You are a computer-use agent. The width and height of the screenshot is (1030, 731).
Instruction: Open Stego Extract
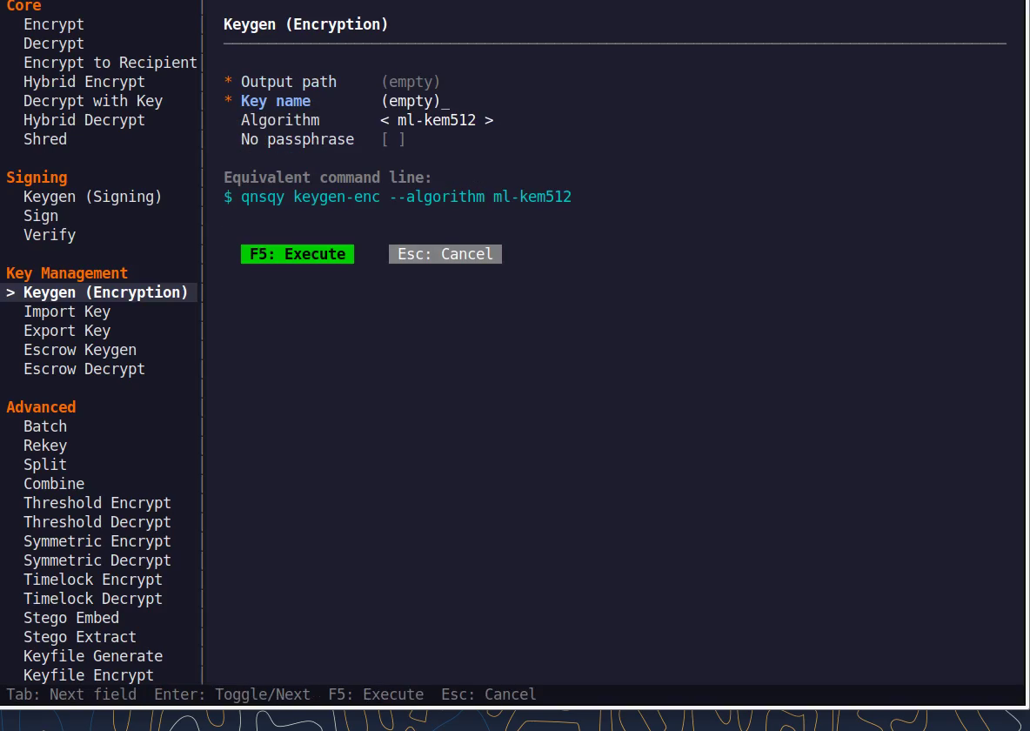point(80,636)
